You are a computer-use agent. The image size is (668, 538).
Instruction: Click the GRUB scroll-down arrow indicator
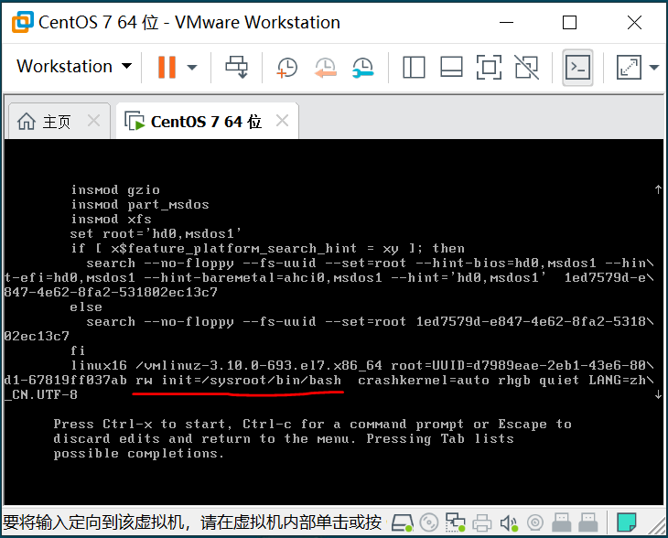tap(658, 395)
